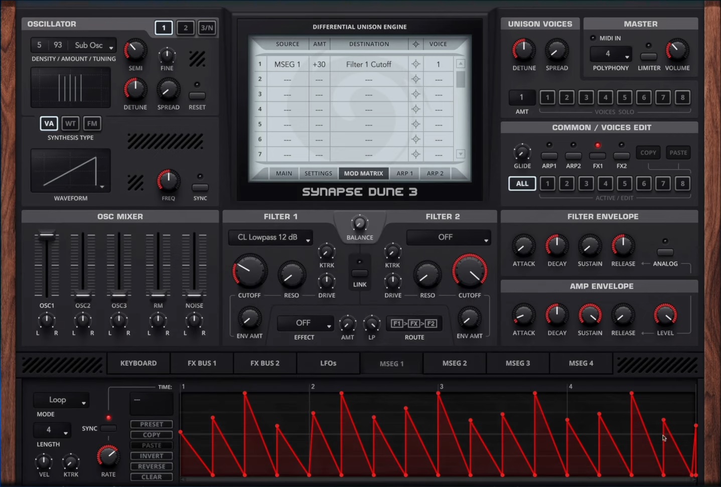Open the Filter 1 type dropdown

pos(270,237)
